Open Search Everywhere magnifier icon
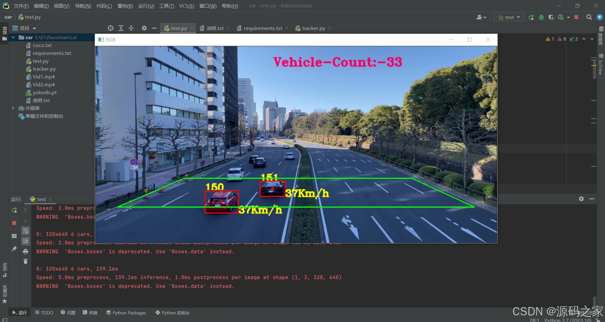 (589, 17)
